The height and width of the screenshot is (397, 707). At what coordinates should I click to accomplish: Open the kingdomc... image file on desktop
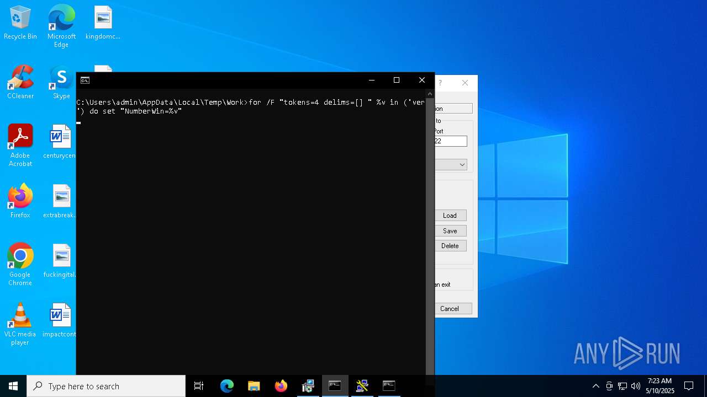[103, 23]
